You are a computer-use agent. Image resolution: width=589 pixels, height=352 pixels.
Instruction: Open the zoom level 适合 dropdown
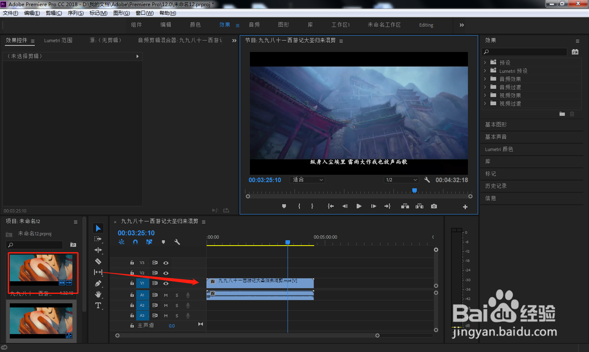(308, 180)
